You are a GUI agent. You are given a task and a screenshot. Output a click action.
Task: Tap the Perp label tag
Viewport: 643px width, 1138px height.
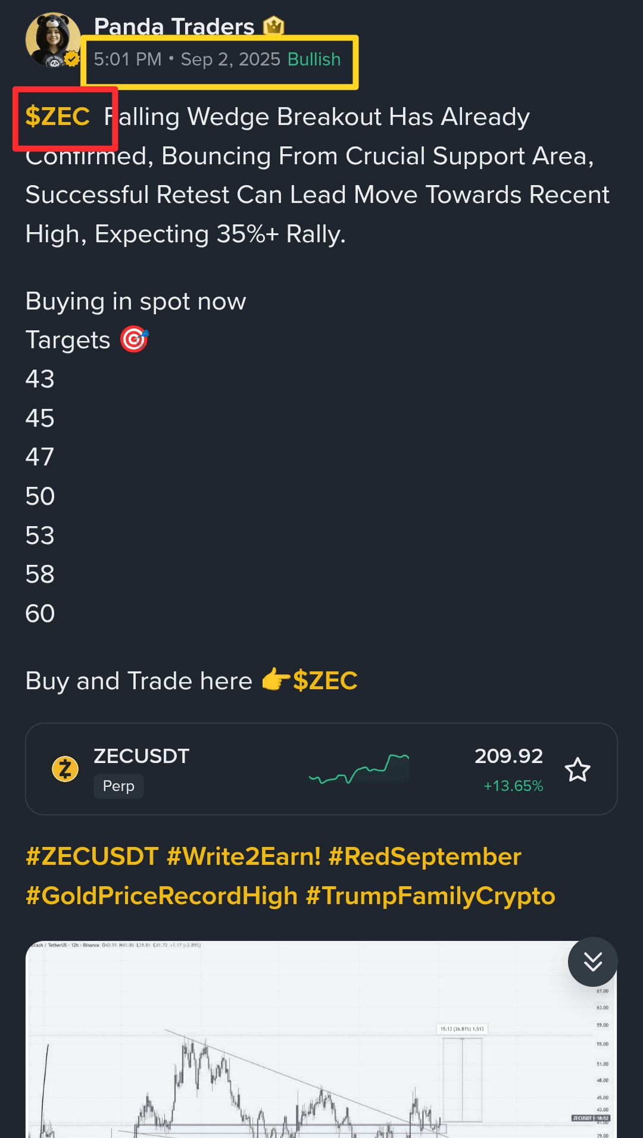[118, 786]
